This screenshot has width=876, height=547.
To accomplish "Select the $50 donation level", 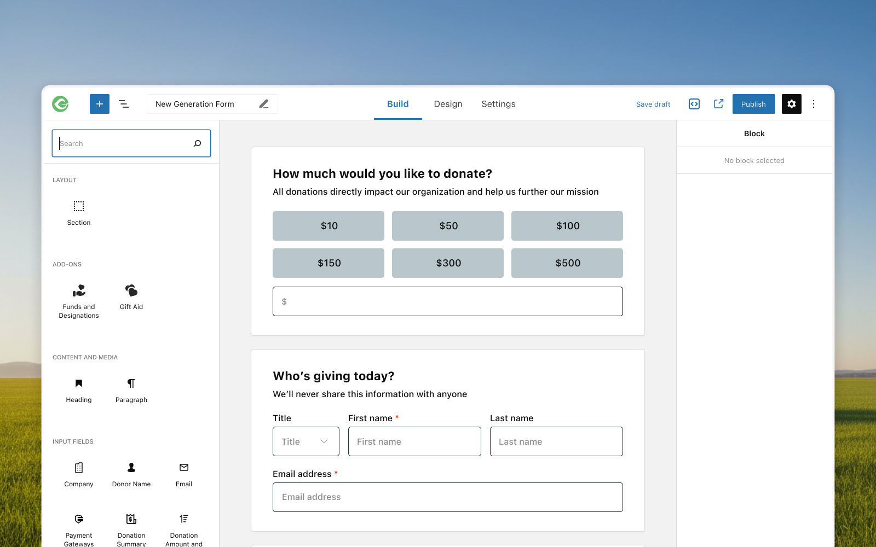I will (x=448, y=226).
